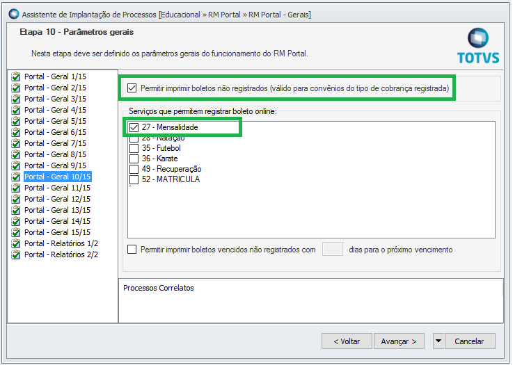Go to Portal - Geral 5/15 step
Image resolution: width=522 pixels, height=365 pixels.
tap(55, 121)
